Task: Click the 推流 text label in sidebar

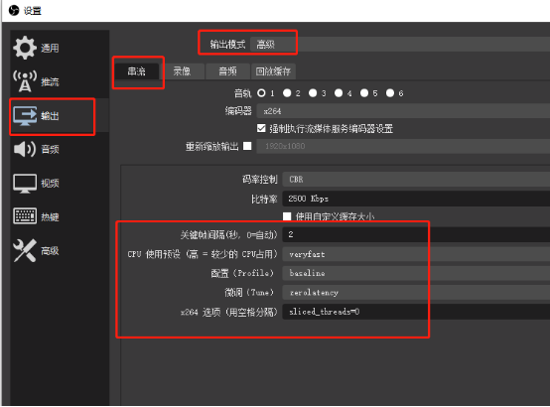Action: tap(50, 82)
